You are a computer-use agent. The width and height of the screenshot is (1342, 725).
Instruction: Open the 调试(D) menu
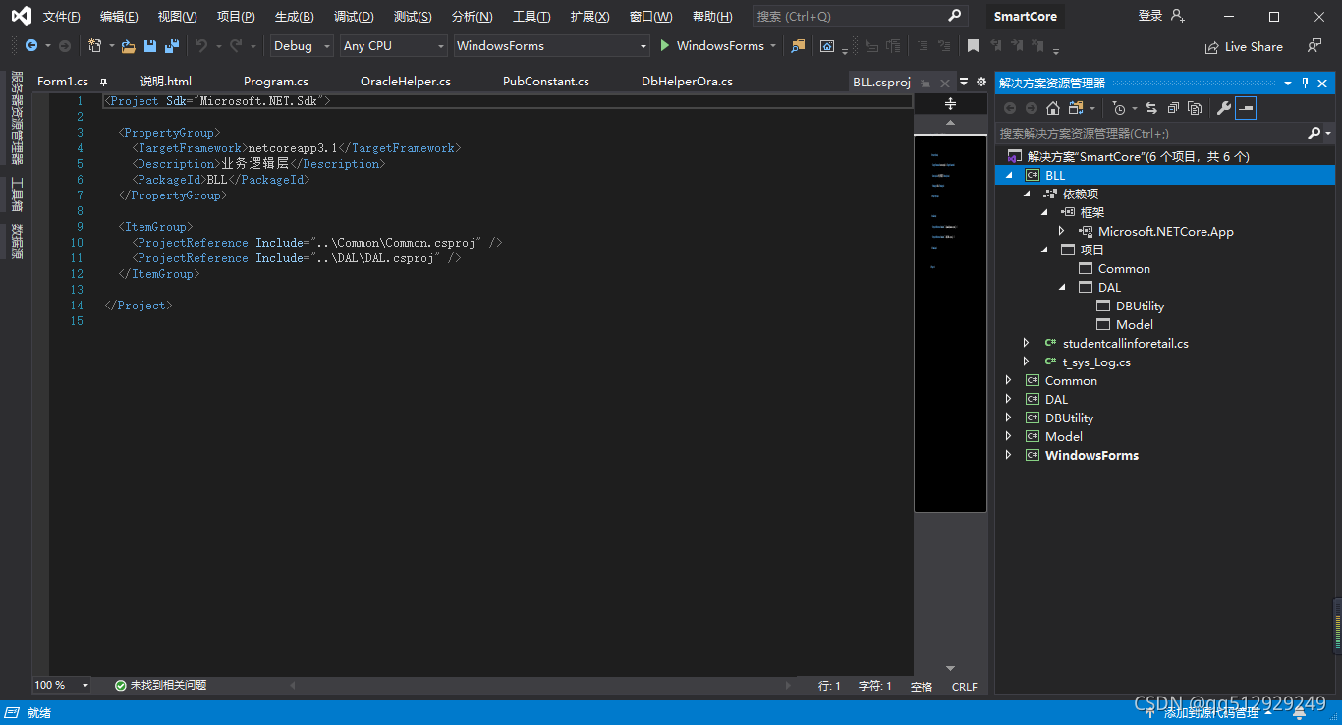click(x=354, y=17)
